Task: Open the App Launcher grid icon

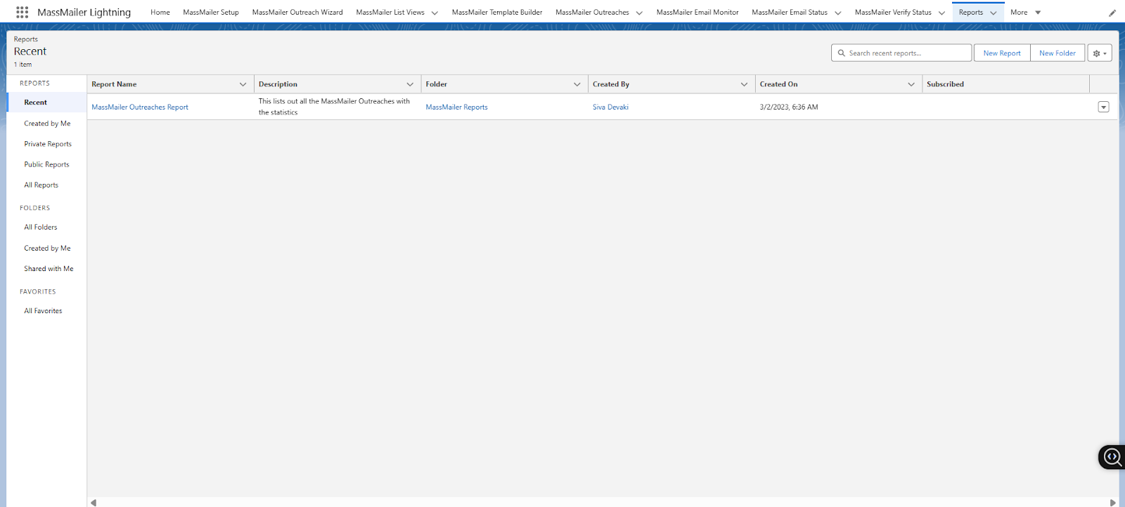Action: tap(22, 12)
